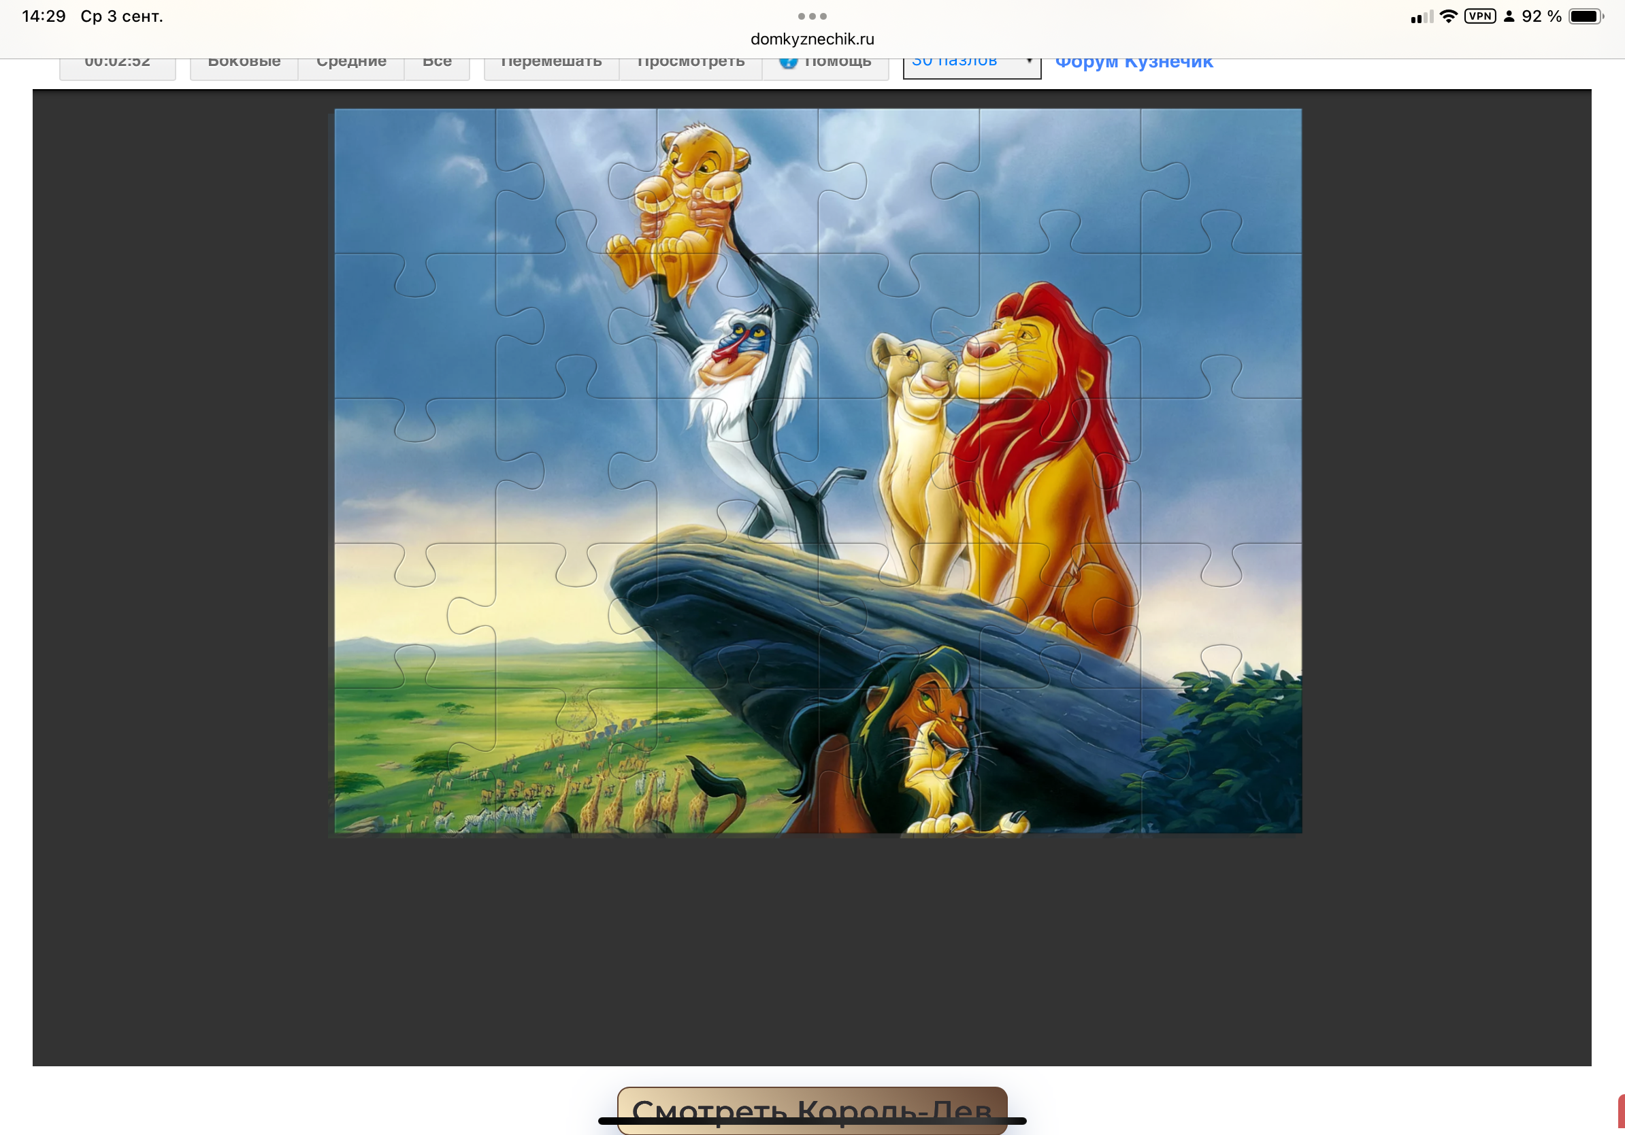Screen dimensions: 1625x1135
Task: Tap the person hotspot icon in status bar
Action: [x=1509, y=16]
